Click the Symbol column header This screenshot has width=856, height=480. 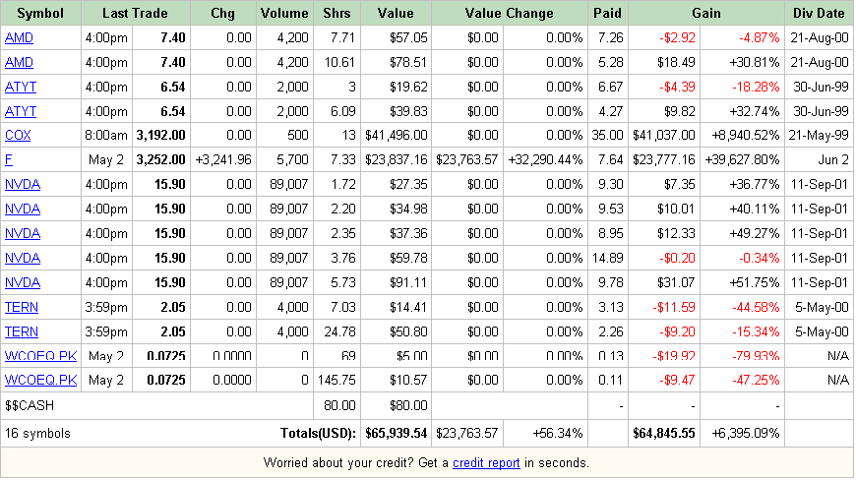click(40, 13)
